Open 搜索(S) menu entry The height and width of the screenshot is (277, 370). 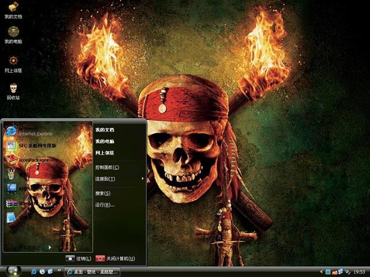pos(103,193)
